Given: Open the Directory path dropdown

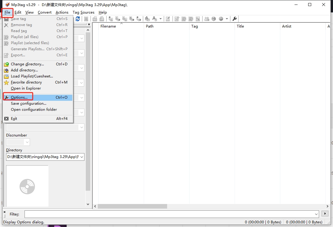Looking at the screenshot, I should coord(82,157).
